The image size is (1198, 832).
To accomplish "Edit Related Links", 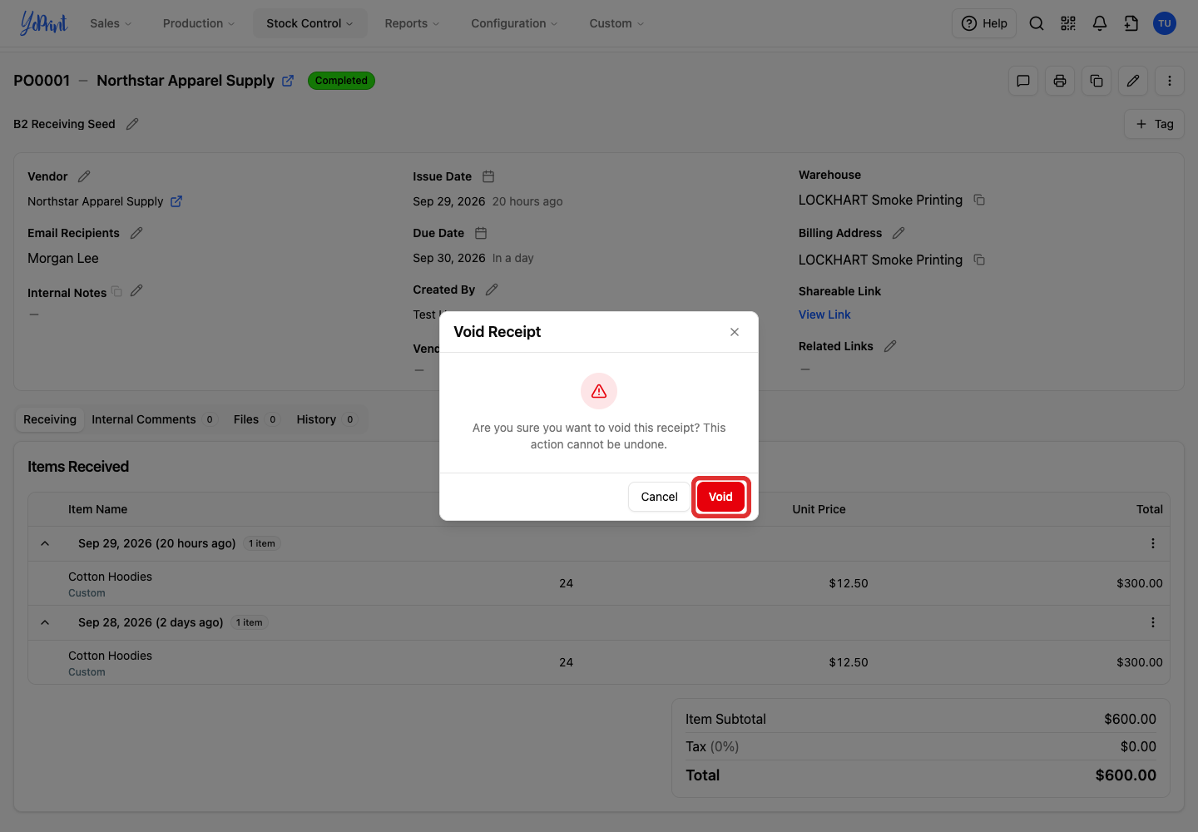I will [890, 346].
